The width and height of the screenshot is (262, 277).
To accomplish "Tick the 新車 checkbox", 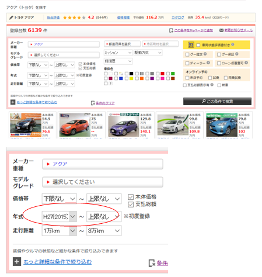I will [x=219, y=85].
